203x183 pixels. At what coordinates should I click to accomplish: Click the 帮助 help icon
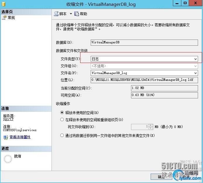77,14
